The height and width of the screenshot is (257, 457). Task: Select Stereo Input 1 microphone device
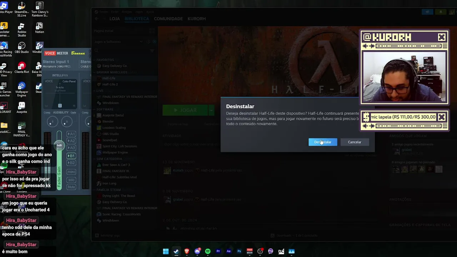[x=56, y=66]
